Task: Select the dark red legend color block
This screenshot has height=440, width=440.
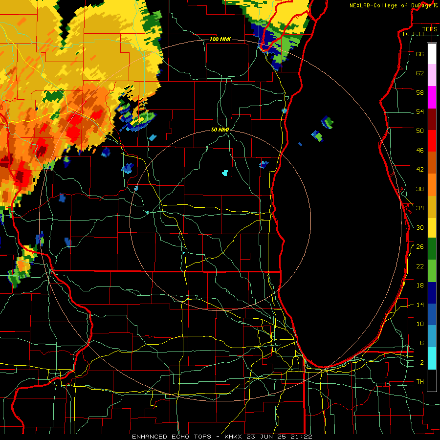Action: coord(432,119)
